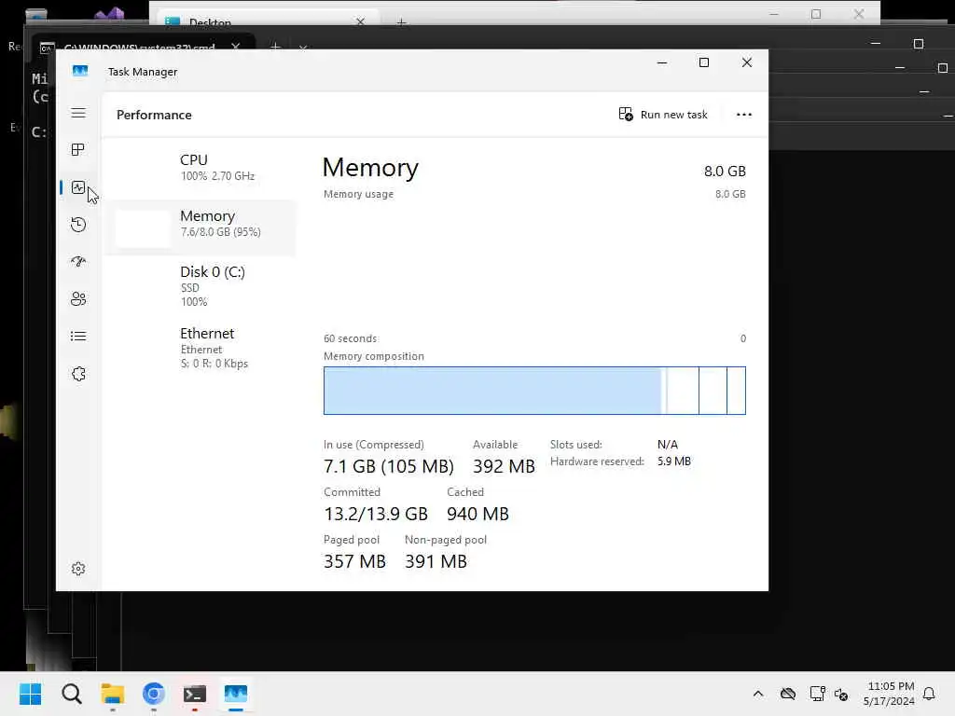Image resolution: width=955 pixels, height=716 pixels.
Task: Add a new tab in the Desktop window
Action: [x=401, y=22]
